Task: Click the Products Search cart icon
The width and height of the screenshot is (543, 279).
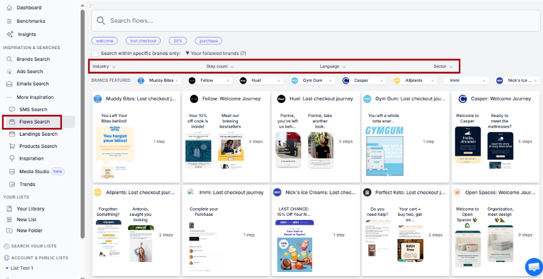Action: (x=12, y=146)
